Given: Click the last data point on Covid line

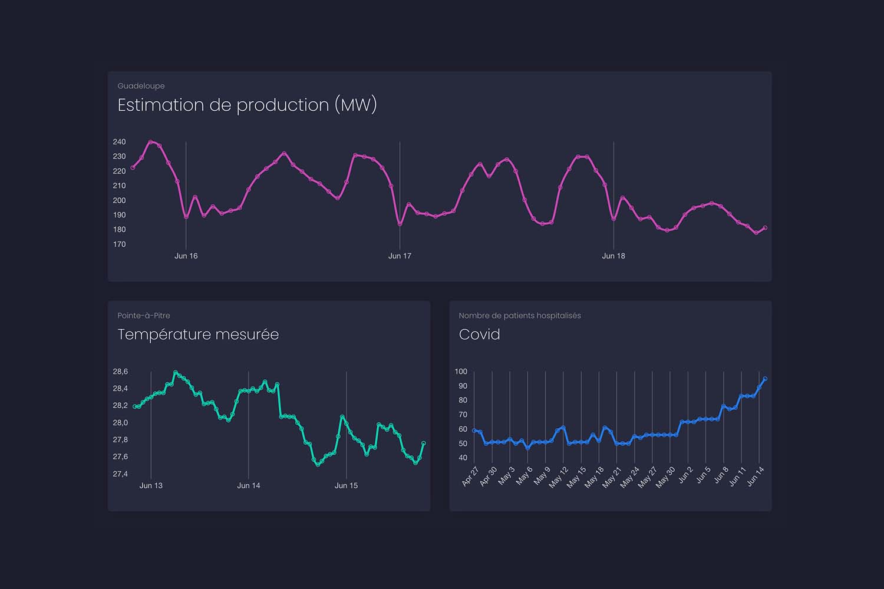Looking at the screenshot, I should (x=765, y=379).
